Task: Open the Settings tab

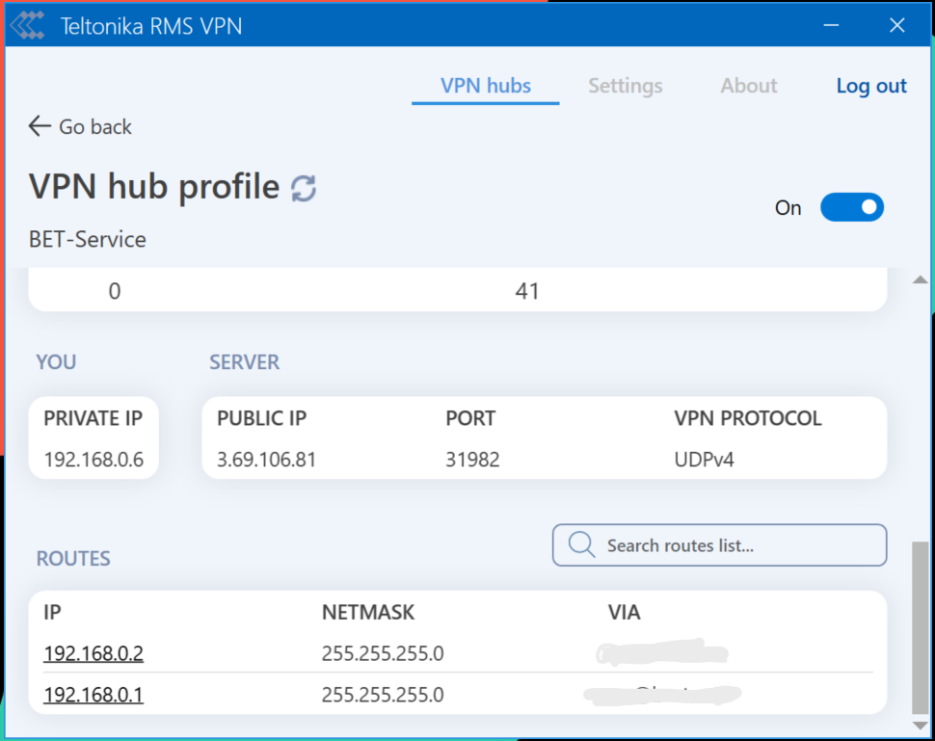Action: (x=626, y=86)
